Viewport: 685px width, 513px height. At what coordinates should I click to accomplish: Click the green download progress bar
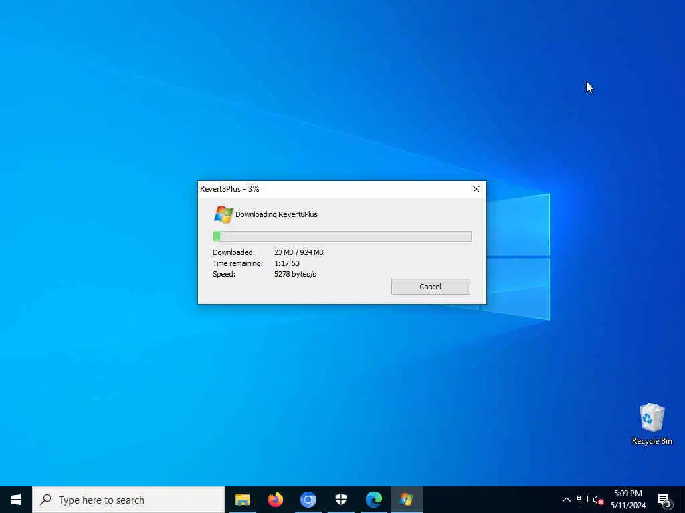[342, 236]
